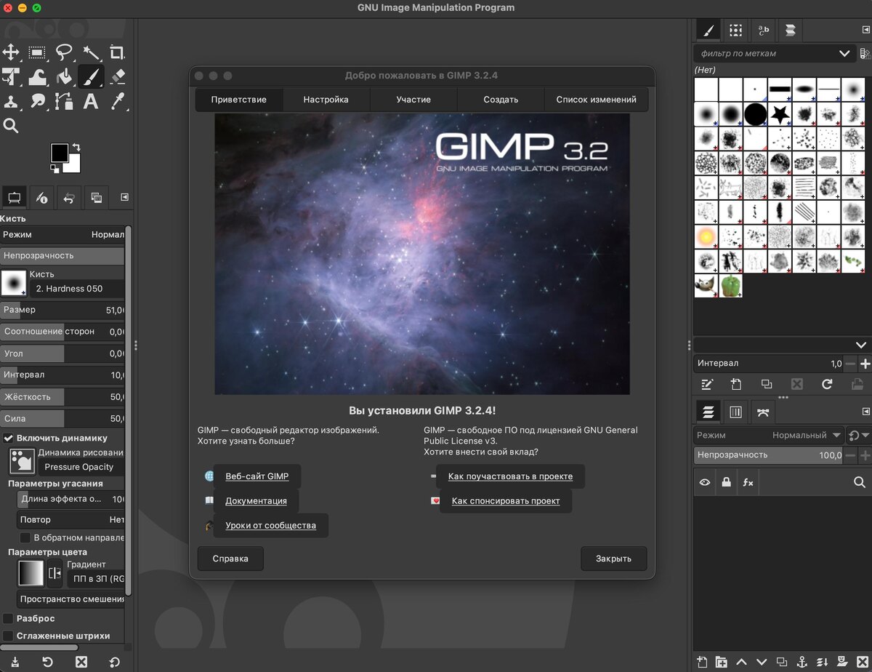Enable the 'Разброс' checkbox
872x672 pixels.
coord(9,618)
